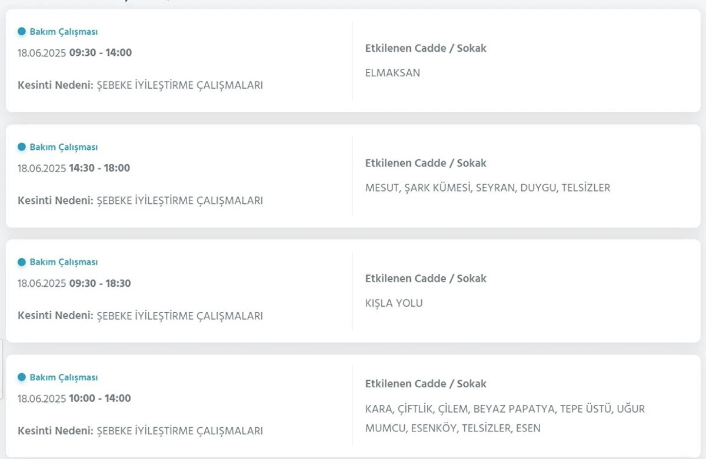Click the teal dot in the ELMAKSAN outage card

coord(22,32)
